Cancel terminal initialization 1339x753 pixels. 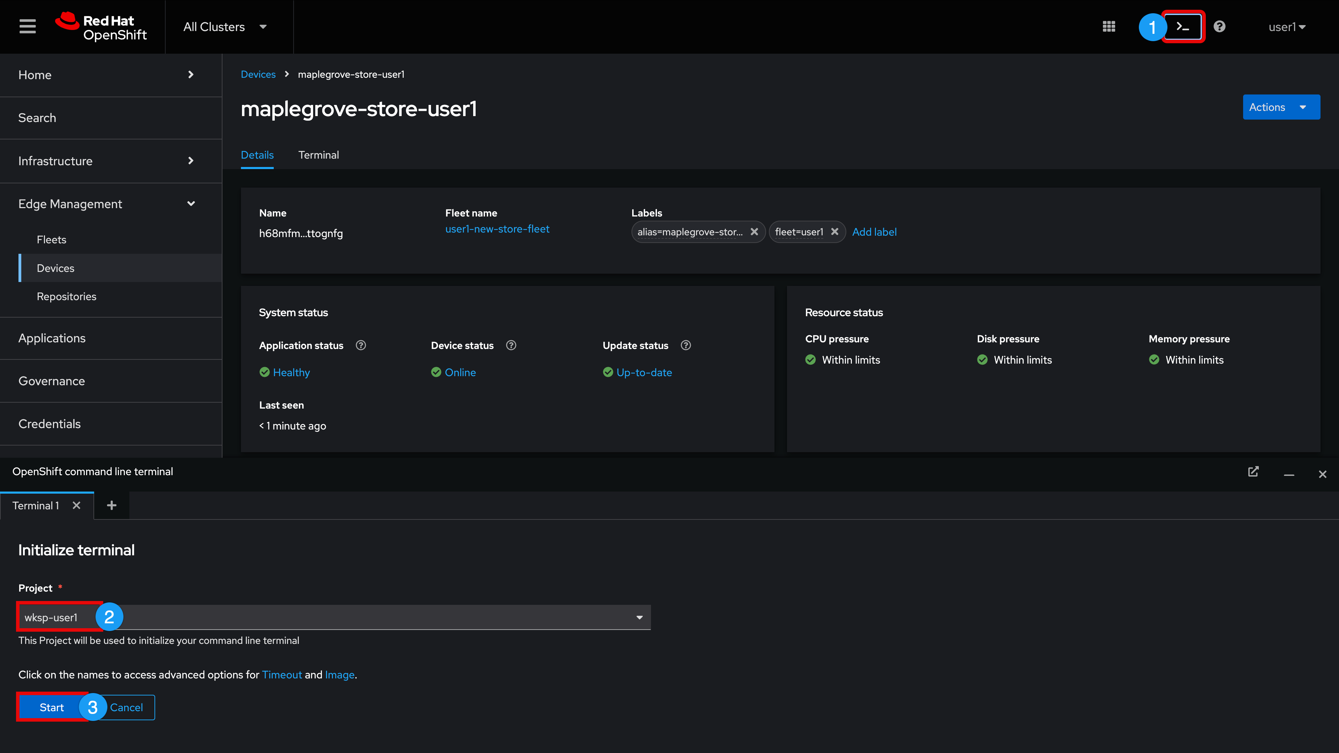[126, 707]
